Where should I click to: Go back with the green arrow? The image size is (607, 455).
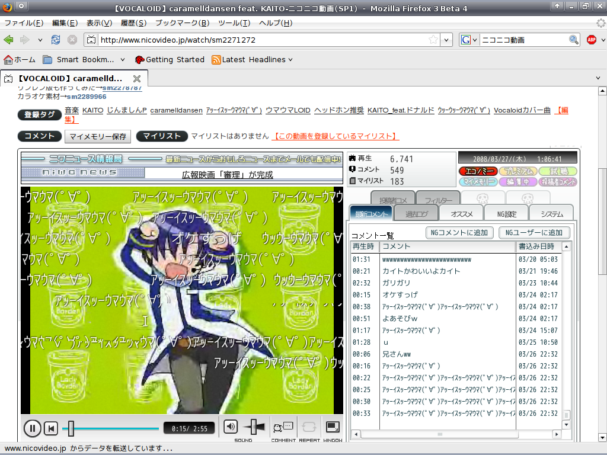pos(8,40)
